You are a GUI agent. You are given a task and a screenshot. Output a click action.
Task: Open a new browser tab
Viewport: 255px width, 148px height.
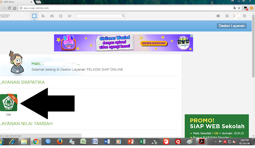pos(38,2)
